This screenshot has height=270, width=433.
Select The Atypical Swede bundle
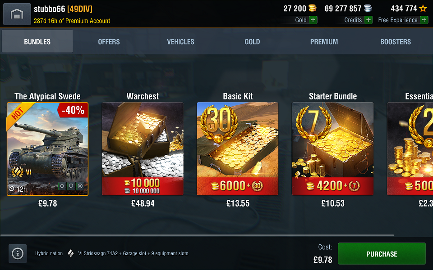pyautogui.click(x=47, y=149)
